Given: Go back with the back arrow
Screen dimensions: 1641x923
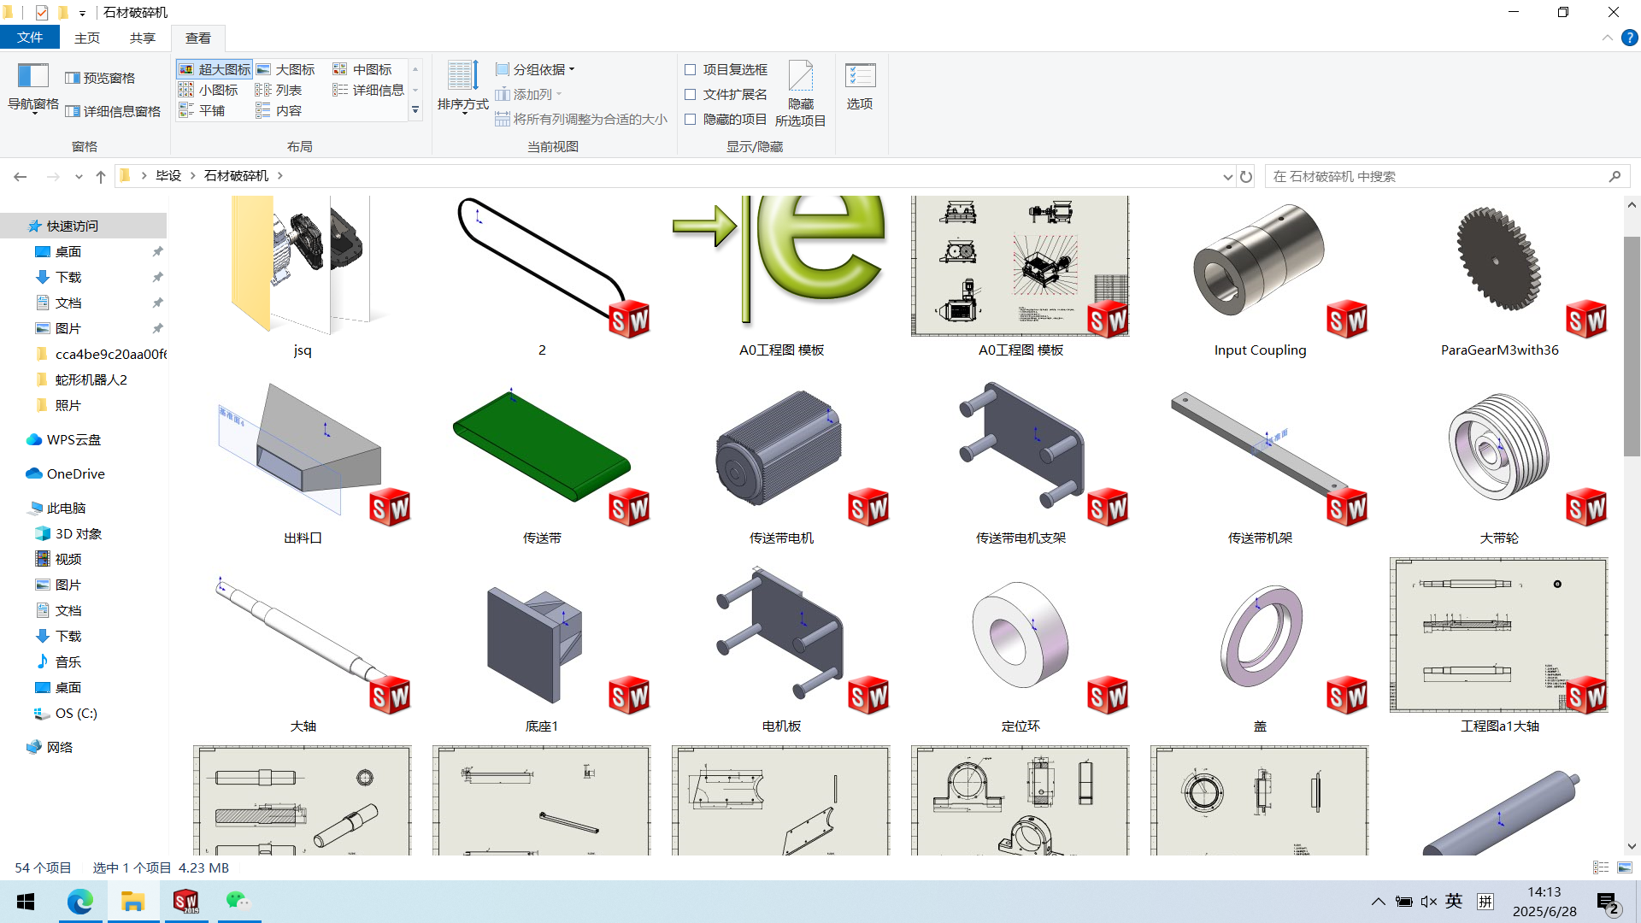Looking at the screenshot, I should tap(21, 176).
